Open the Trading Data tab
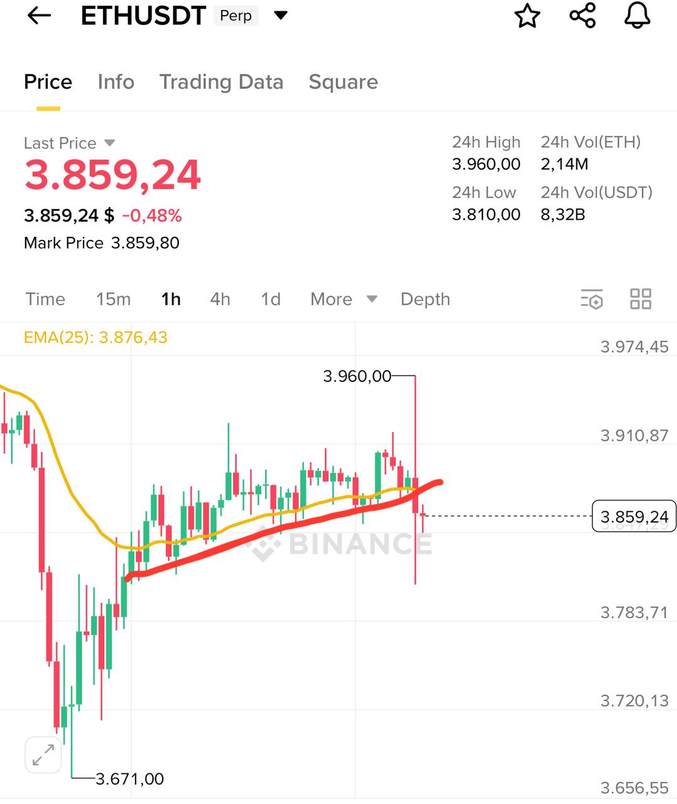The width and height of the screenshot is (677, 804). click(221, 82)
